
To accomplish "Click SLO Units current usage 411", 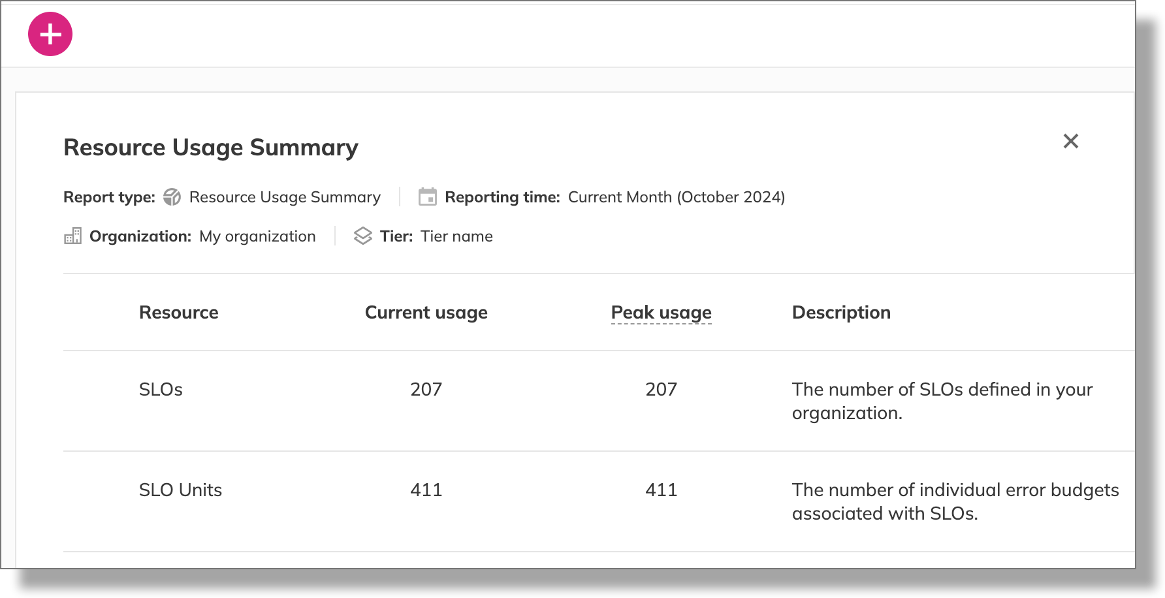I will [x=426, y=490].
